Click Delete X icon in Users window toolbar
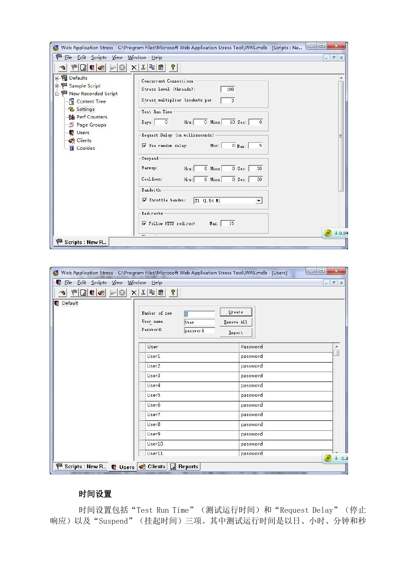The height and width of the screenshot is (582, 411). pos(134,292)
